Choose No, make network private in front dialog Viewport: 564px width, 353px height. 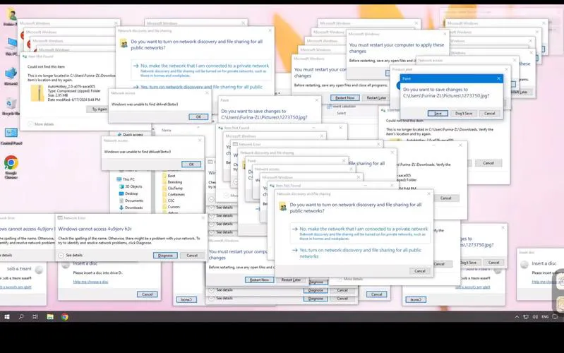[359, 233]
